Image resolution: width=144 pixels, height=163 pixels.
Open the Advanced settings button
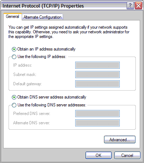tap(120, 139)
